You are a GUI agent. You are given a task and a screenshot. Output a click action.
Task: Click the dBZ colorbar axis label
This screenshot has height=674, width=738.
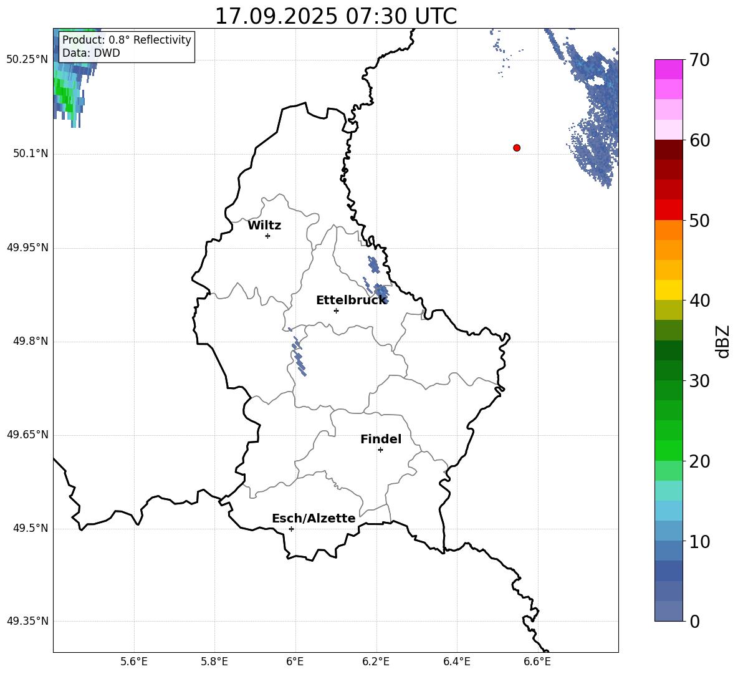tap(722, 341)
